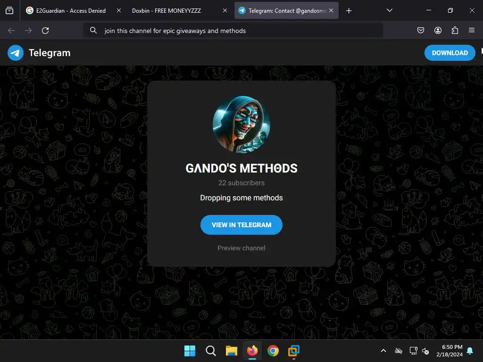This screenshot has height=362, width=483.
Task: Open the Firefox account icon
Action: click(x=438, y=30)
